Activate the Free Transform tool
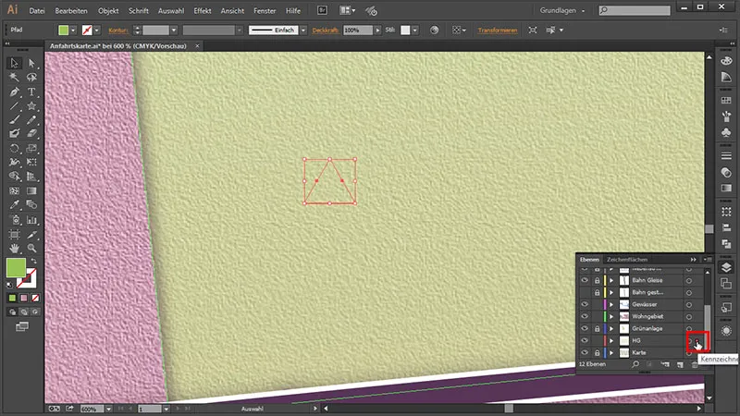Screen dimensions: 740x416 click(31, 162)
